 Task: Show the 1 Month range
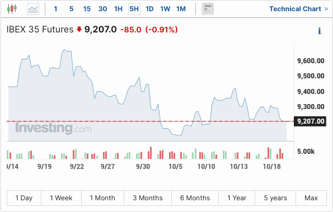(102, 198)
